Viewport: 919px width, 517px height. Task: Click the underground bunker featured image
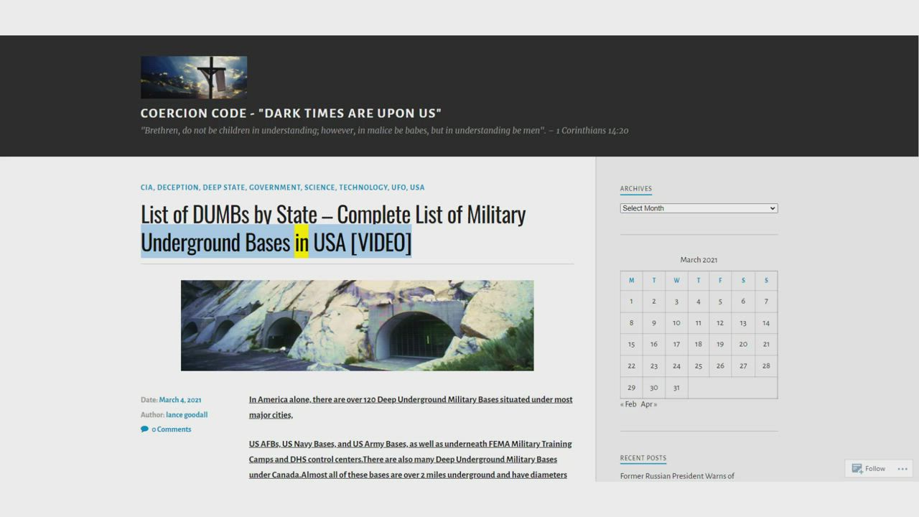(357, 325)
